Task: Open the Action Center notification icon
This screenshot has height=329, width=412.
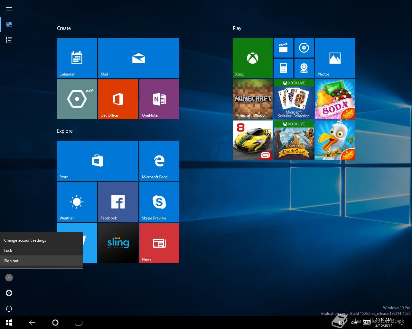Action: point(401,323)
